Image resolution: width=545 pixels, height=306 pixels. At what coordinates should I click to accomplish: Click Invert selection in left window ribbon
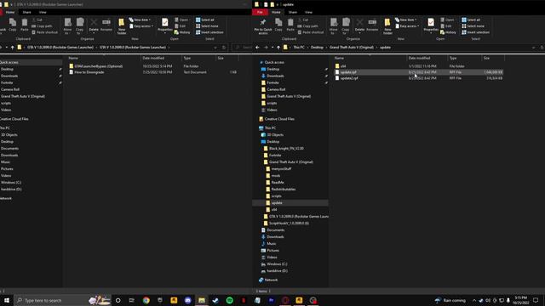[209, 32]
